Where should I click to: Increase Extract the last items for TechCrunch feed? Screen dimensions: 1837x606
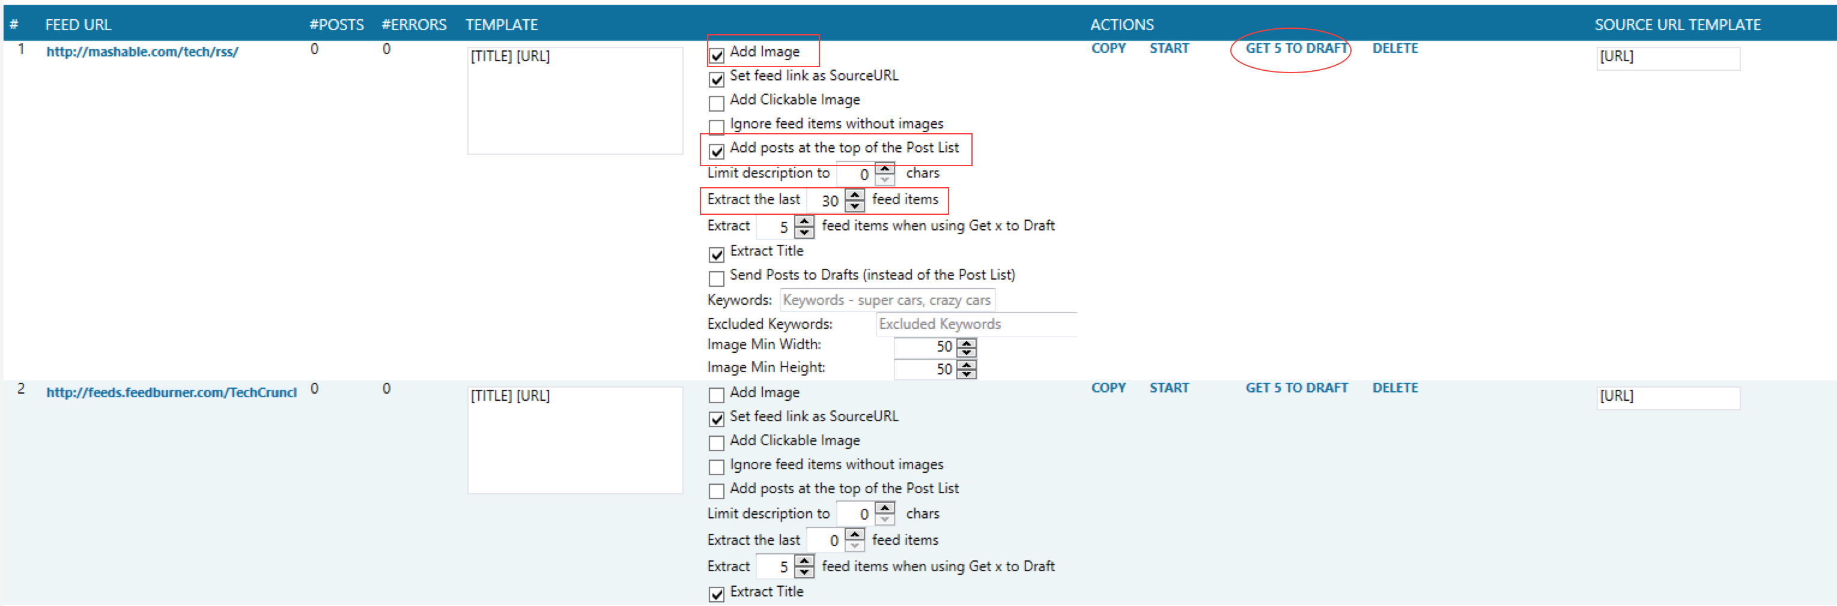854,534
